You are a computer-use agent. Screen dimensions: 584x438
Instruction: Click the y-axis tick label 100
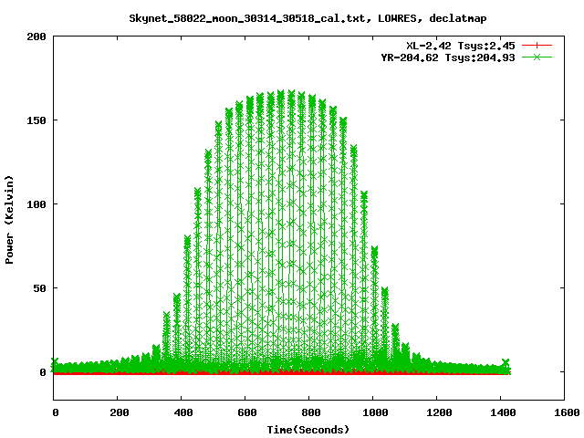point(36,204)
